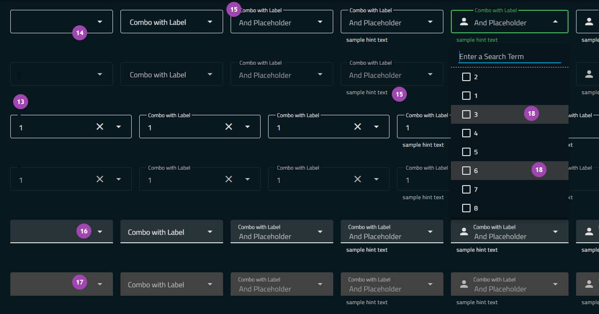
Task: Click the clear X in second labeled combo
Action: 228,127
